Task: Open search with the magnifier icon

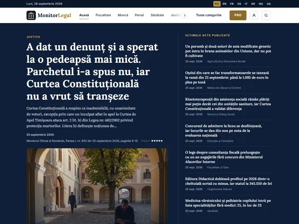Action: pyautogui.click(x=266, y=15)
